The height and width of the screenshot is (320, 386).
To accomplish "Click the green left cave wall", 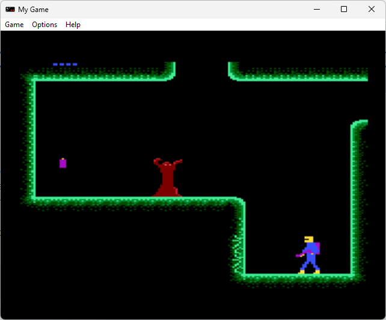I will coord(32,138).
